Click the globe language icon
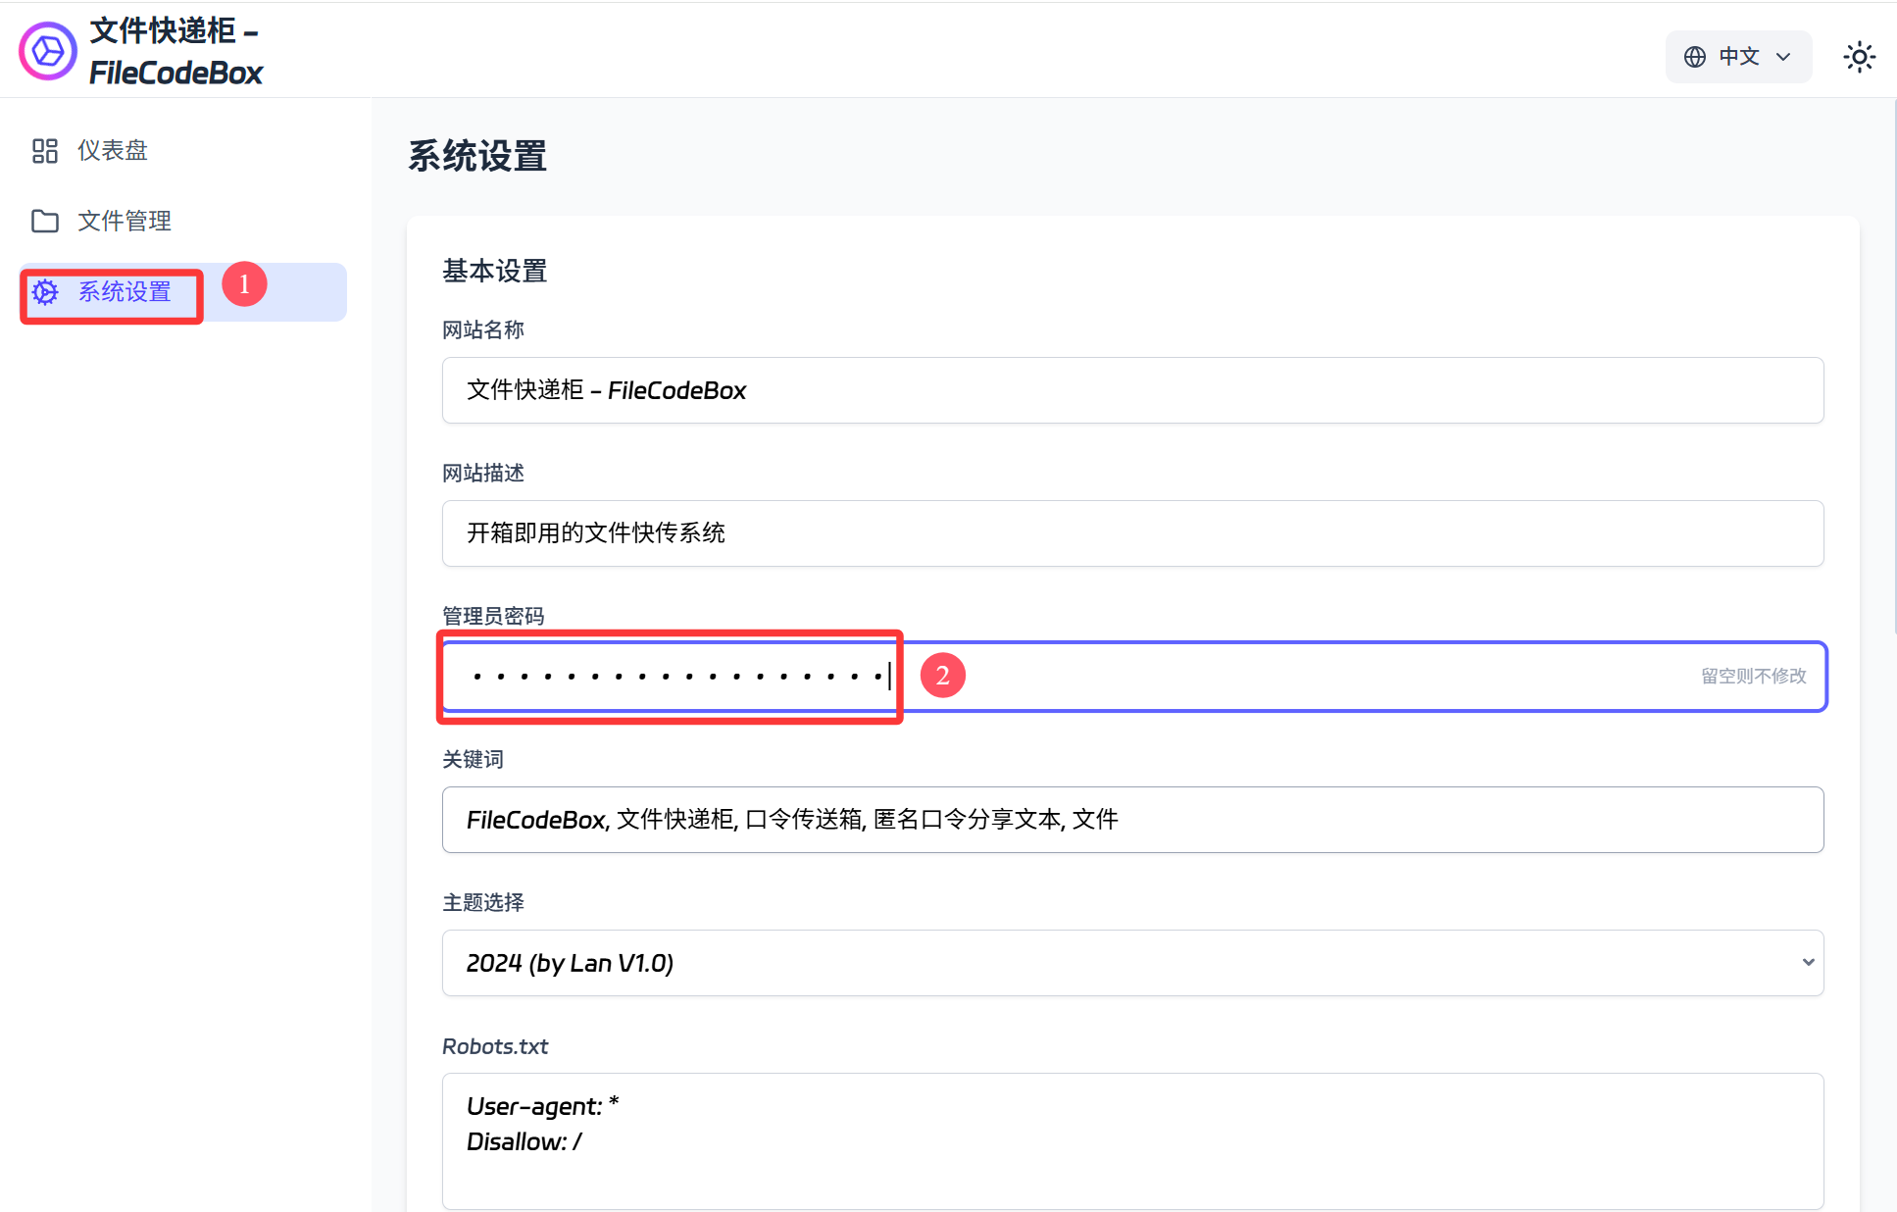The width and height of the screenshot is (1897, 1212). [x=1694, y=57]
